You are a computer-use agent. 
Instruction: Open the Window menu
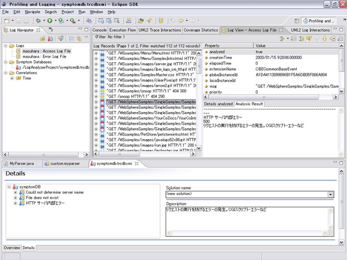tap(96, 12)
